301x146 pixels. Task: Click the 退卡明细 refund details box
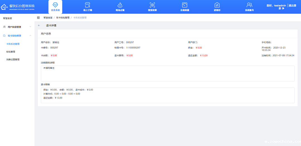[x=168, y=95]
